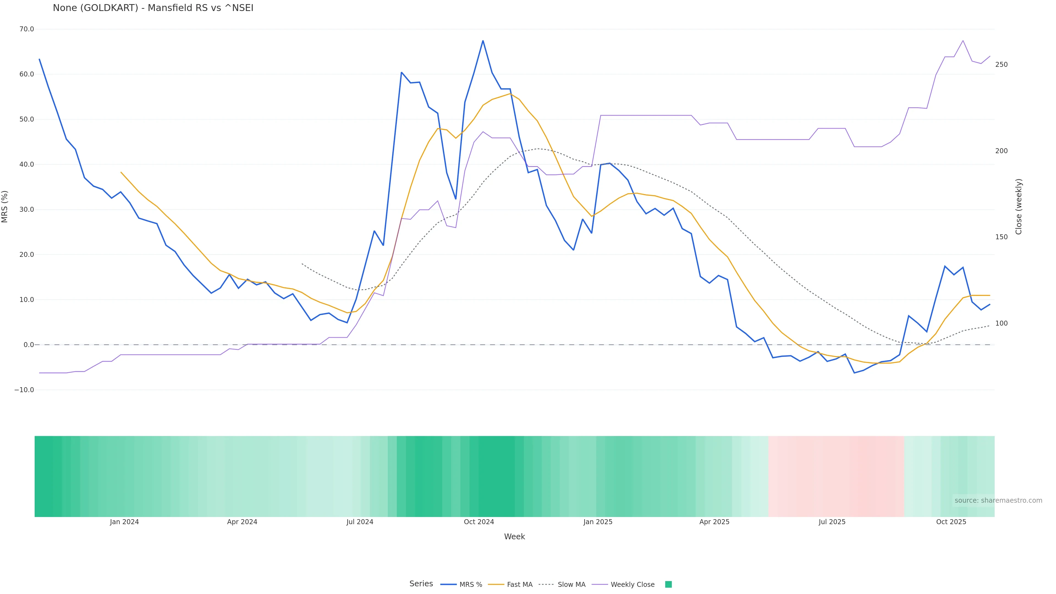Click the pink region of the heatmap strip
The image size is (1056, 594).
[x=836, y=476]
